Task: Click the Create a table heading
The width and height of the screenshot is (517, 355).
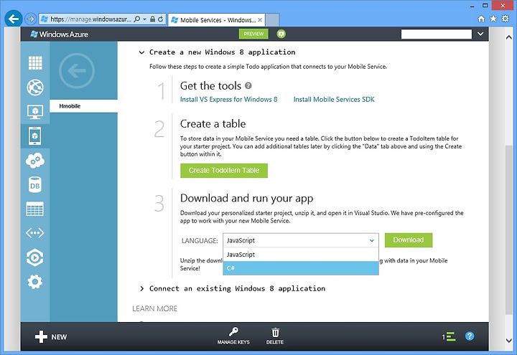Action: 213,124
